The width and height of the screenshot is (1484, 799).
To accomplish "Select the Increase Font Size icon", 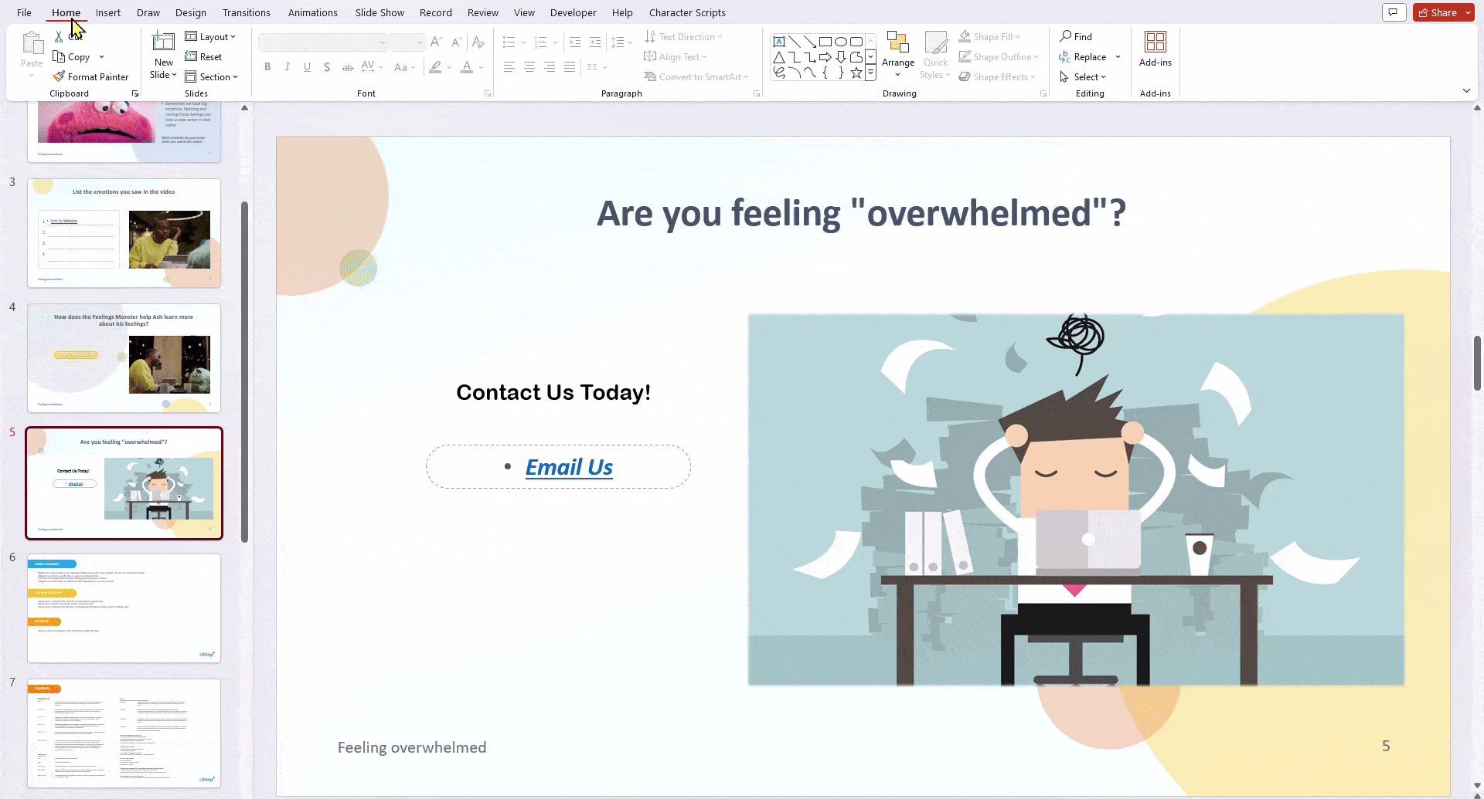I will (x=435, y=42).
